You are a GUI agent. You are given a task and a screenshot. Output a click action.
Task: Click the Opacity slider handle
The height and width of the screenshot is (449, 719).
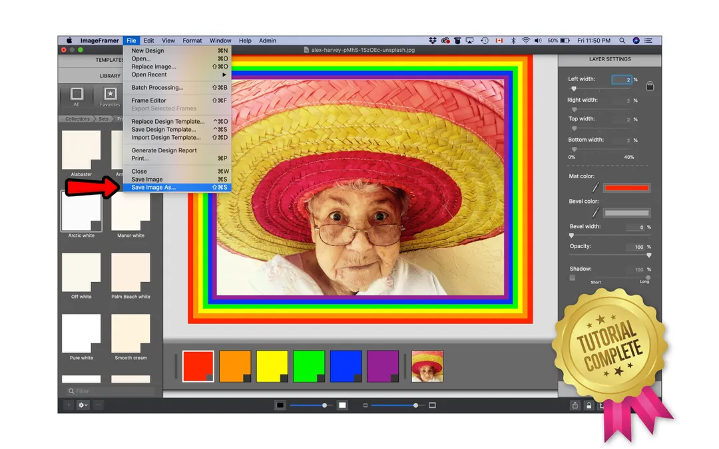coord(649,255)
